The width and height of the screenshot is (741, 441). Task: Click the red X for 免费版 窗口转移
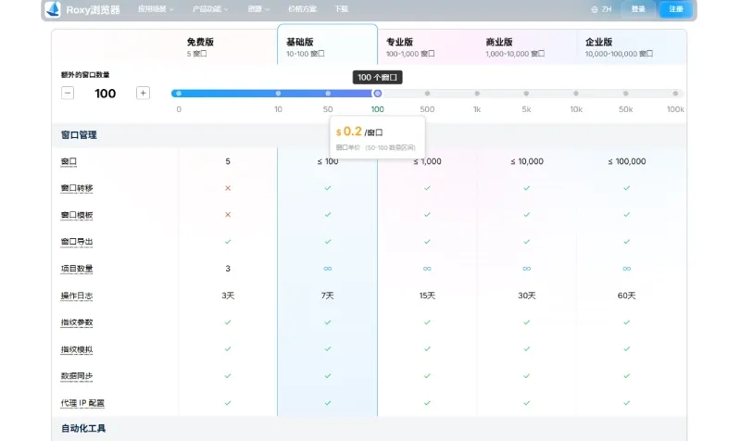[x=228, y=188]
